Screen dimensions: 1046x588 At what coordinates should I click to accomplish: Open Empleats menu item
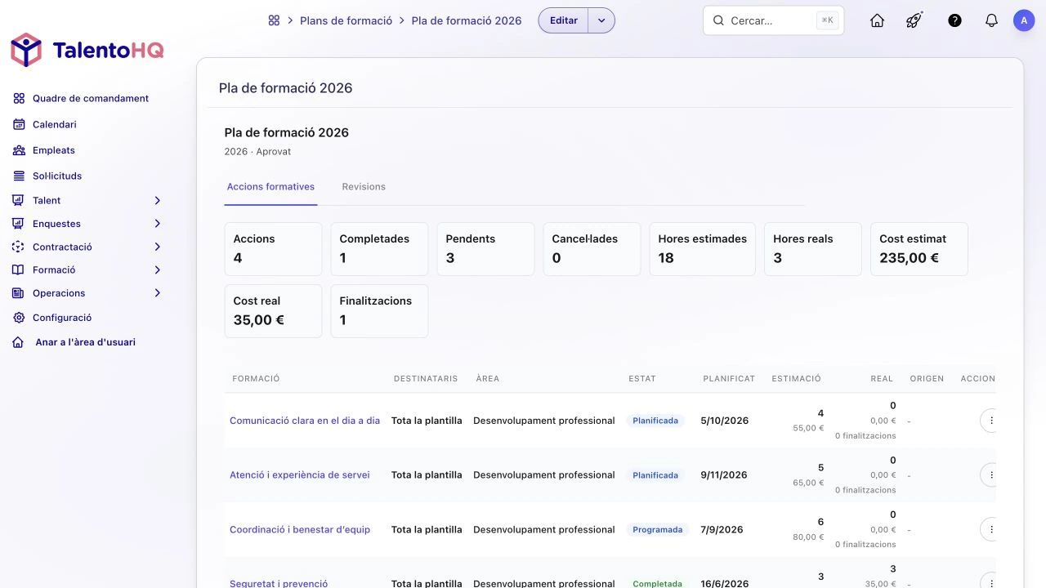point(54,150)
